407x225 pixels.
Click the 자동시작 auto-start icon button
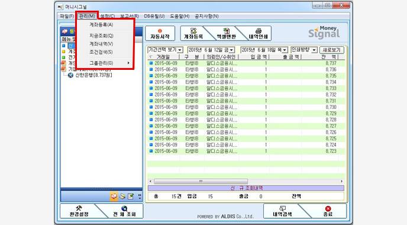click(x=160, y=33)
